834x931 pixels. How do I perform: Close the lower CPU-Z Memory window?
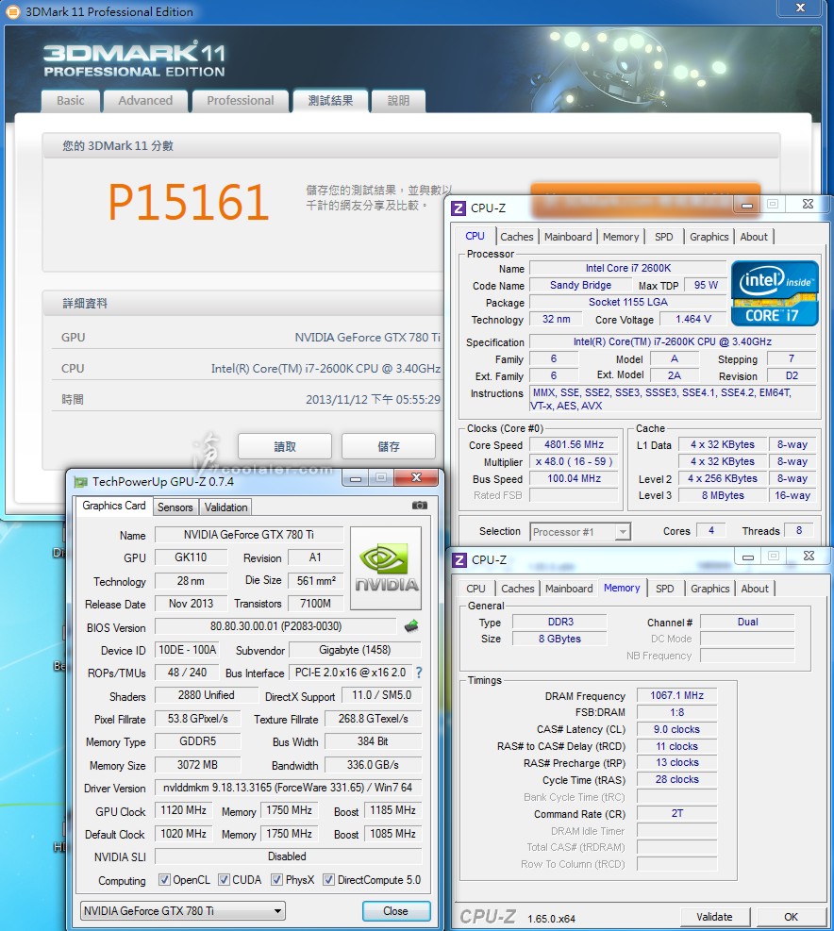pyautogui.click(x=809, y=556)
